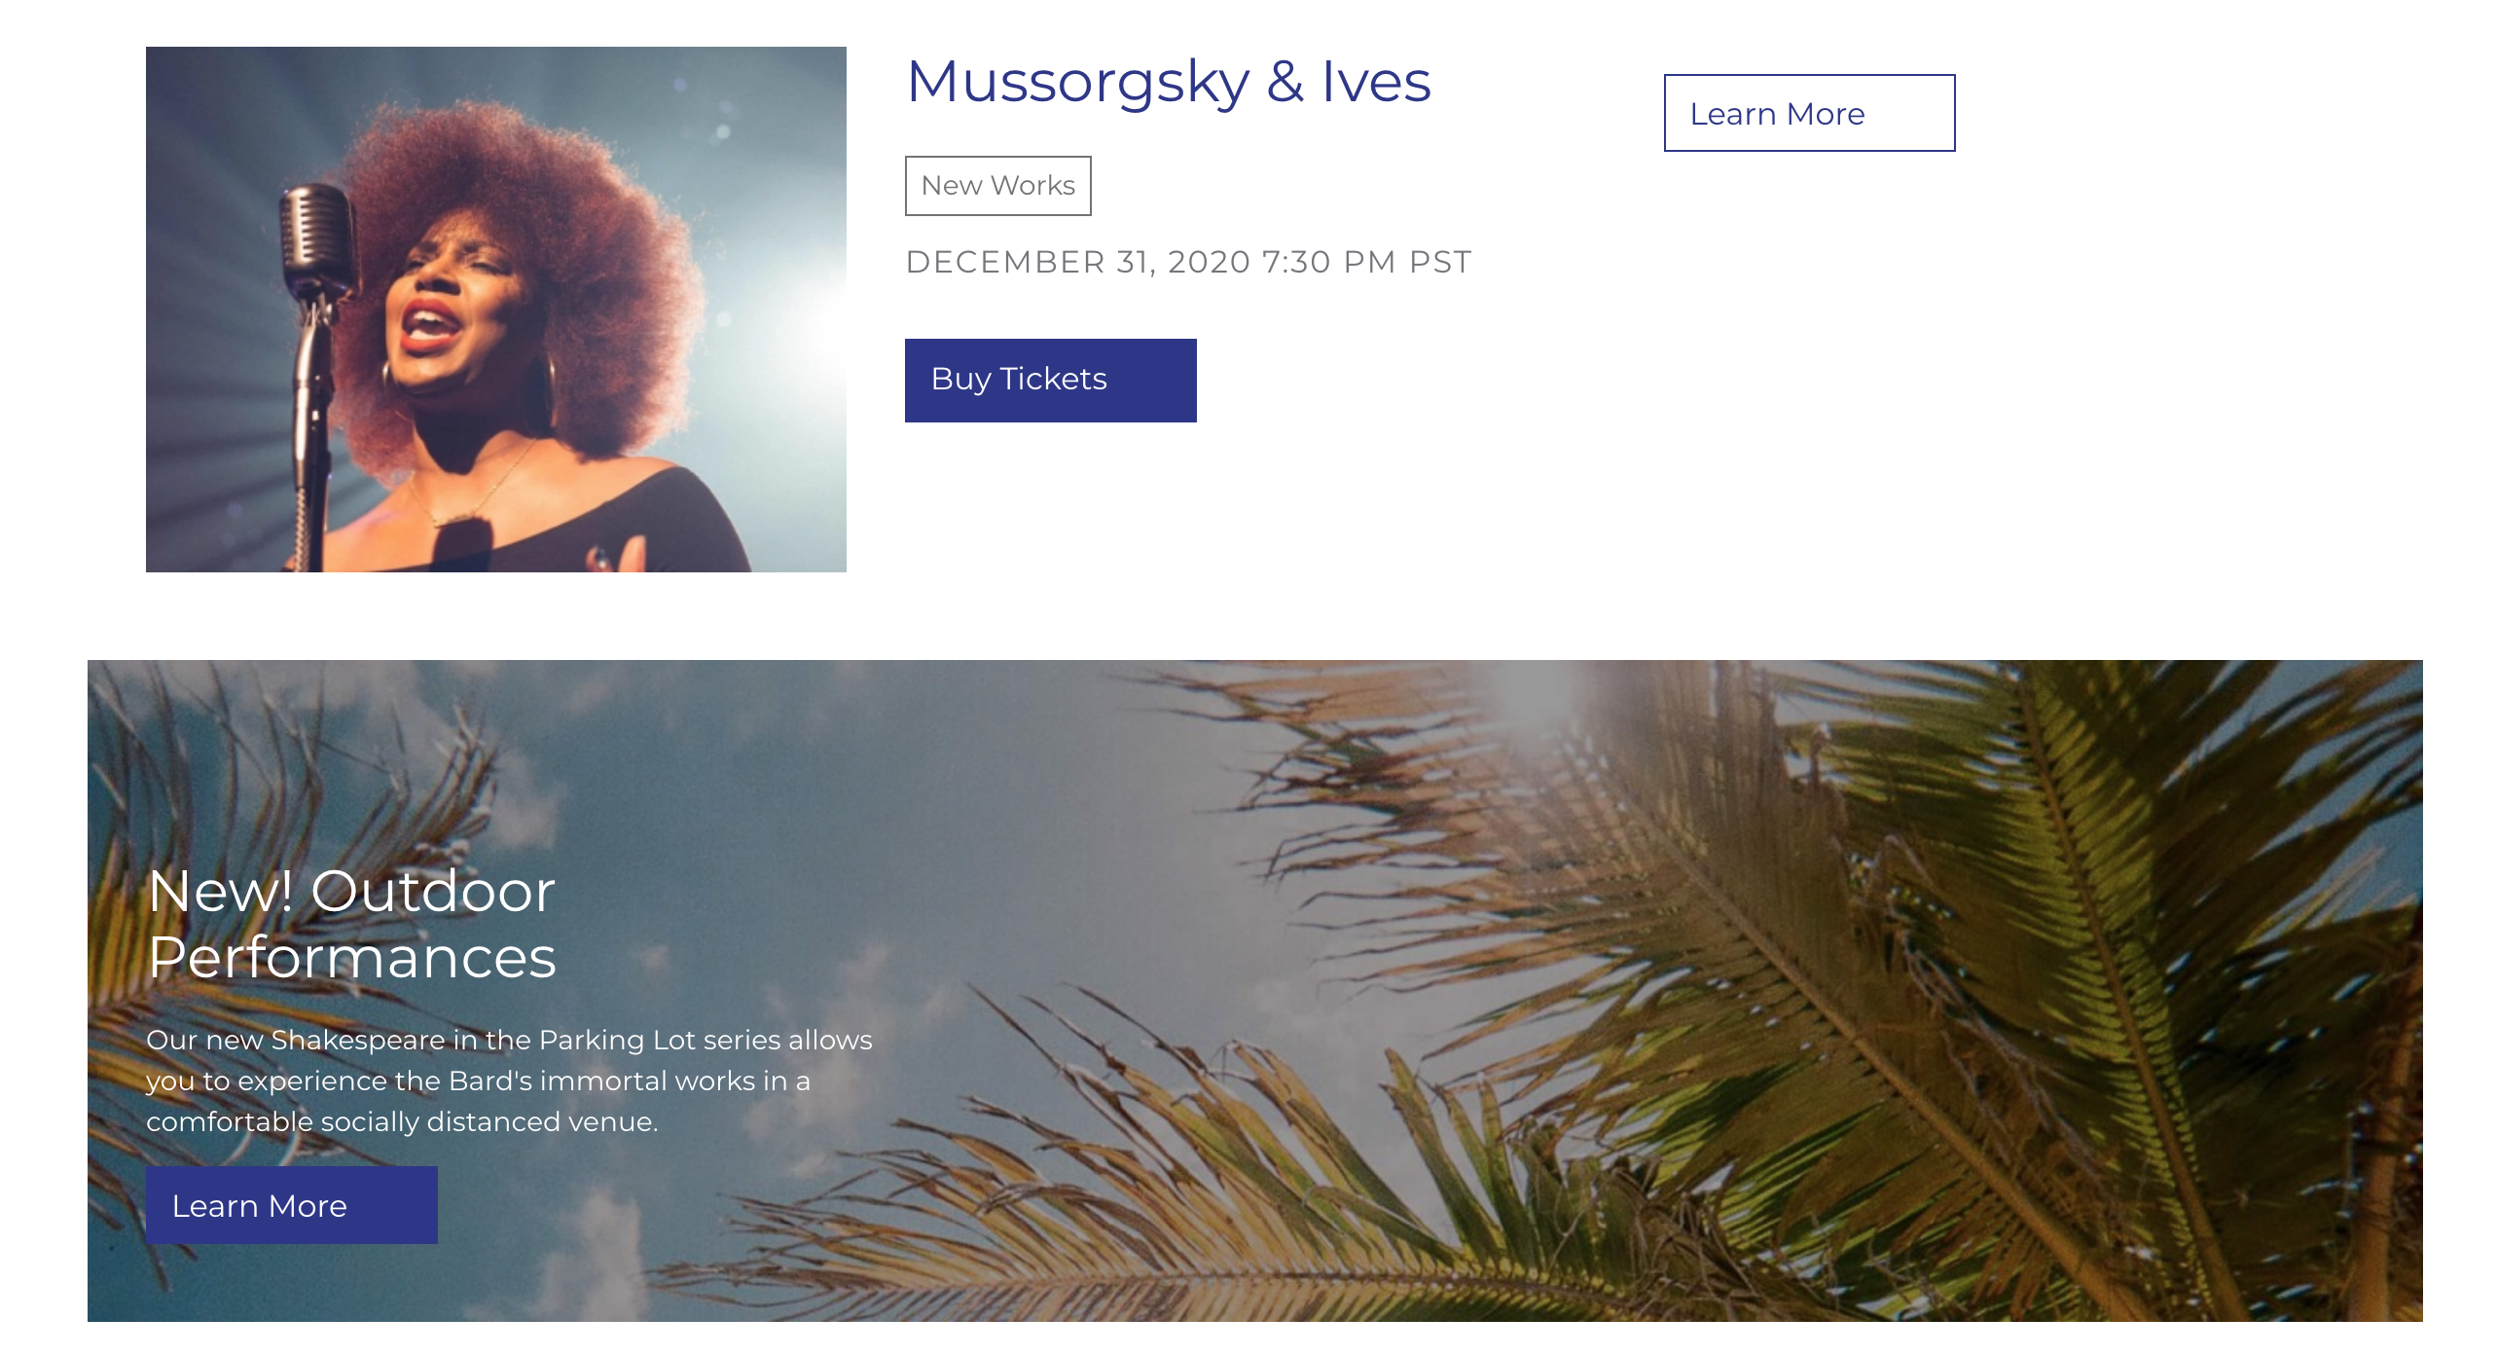Open the singer photo thumbnail
Image resolution: width=2497 pixels, height=1355 pixels.
[x=495, y=309]
